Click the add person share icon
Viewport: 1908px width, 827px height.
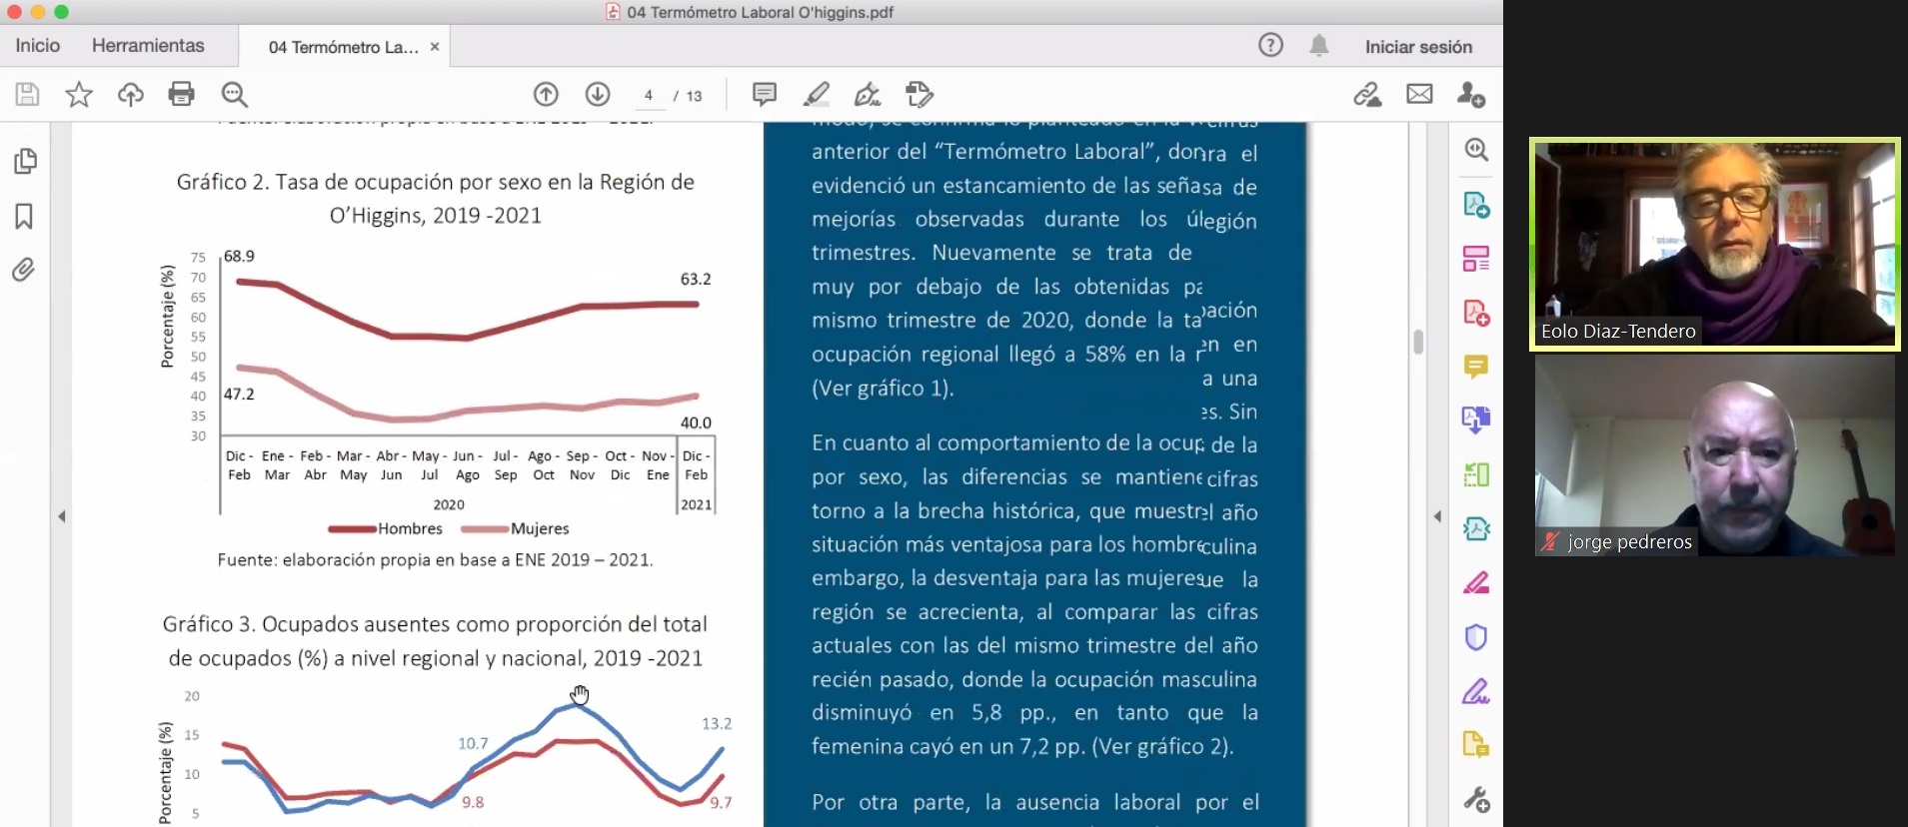coord(1471,95)
